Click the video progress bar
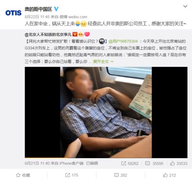This screenshot has height=180, width=192. [106, 158]
